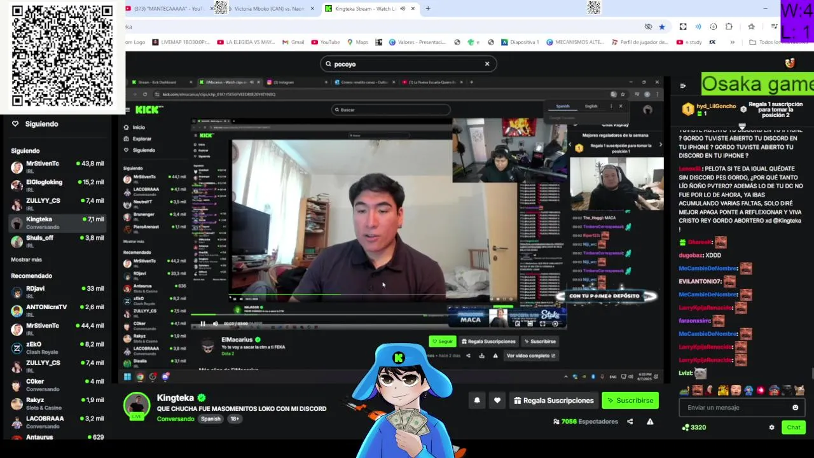This screenshot has width=814, height=458.
Task: Open the Siguiendo heart menu item
Action: click(x=35, y=124)
